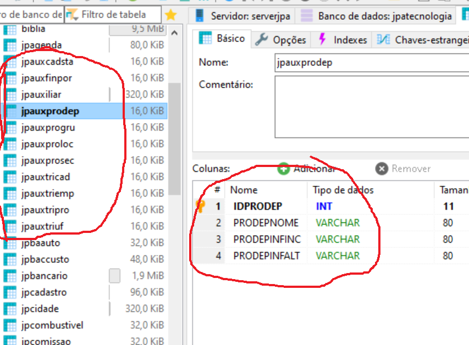Screen dimensions: 469x345
Task: Open the VARCHAR type of PRODEPNOME
Action: (338, 222)
